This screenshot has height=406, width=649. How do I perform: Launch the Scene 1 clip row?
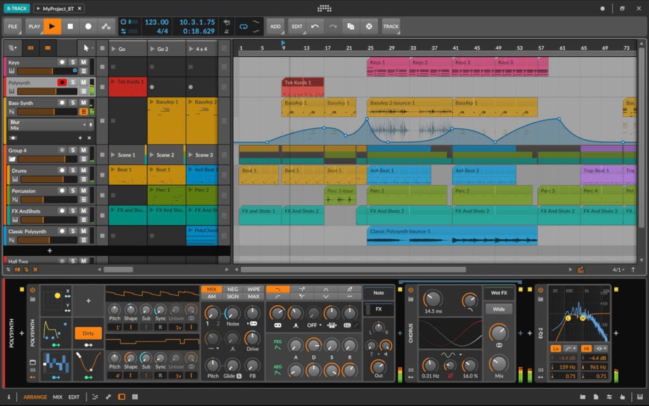[114, 155]
